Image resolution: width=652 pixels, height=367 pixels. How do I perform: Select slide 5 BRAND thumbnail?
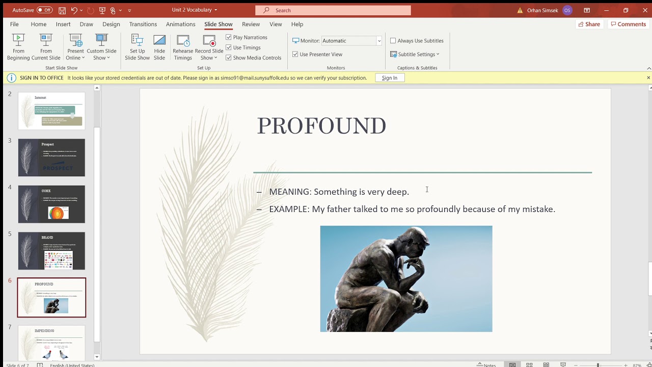[x=51, y=251]
